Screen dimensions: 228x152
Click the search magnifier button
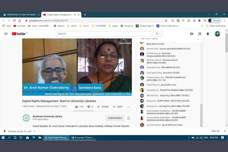pyautogui.click(x=157, y=34)
